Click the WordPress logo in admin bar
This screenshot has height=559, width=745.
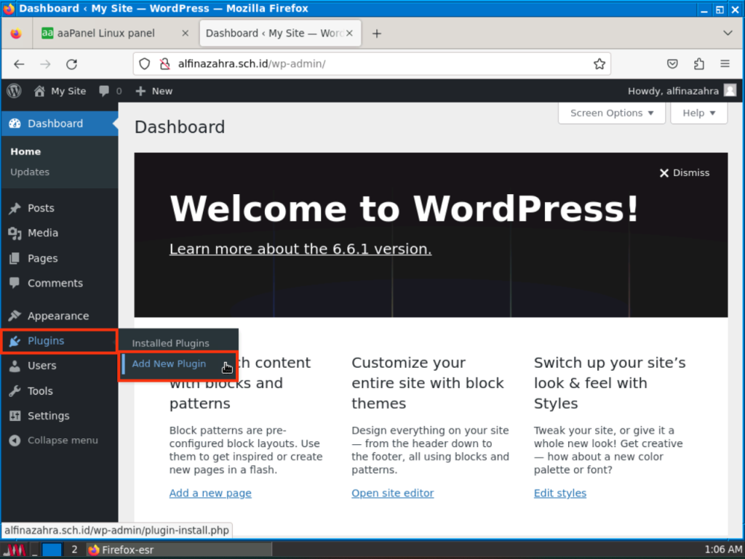click(15, 91)
